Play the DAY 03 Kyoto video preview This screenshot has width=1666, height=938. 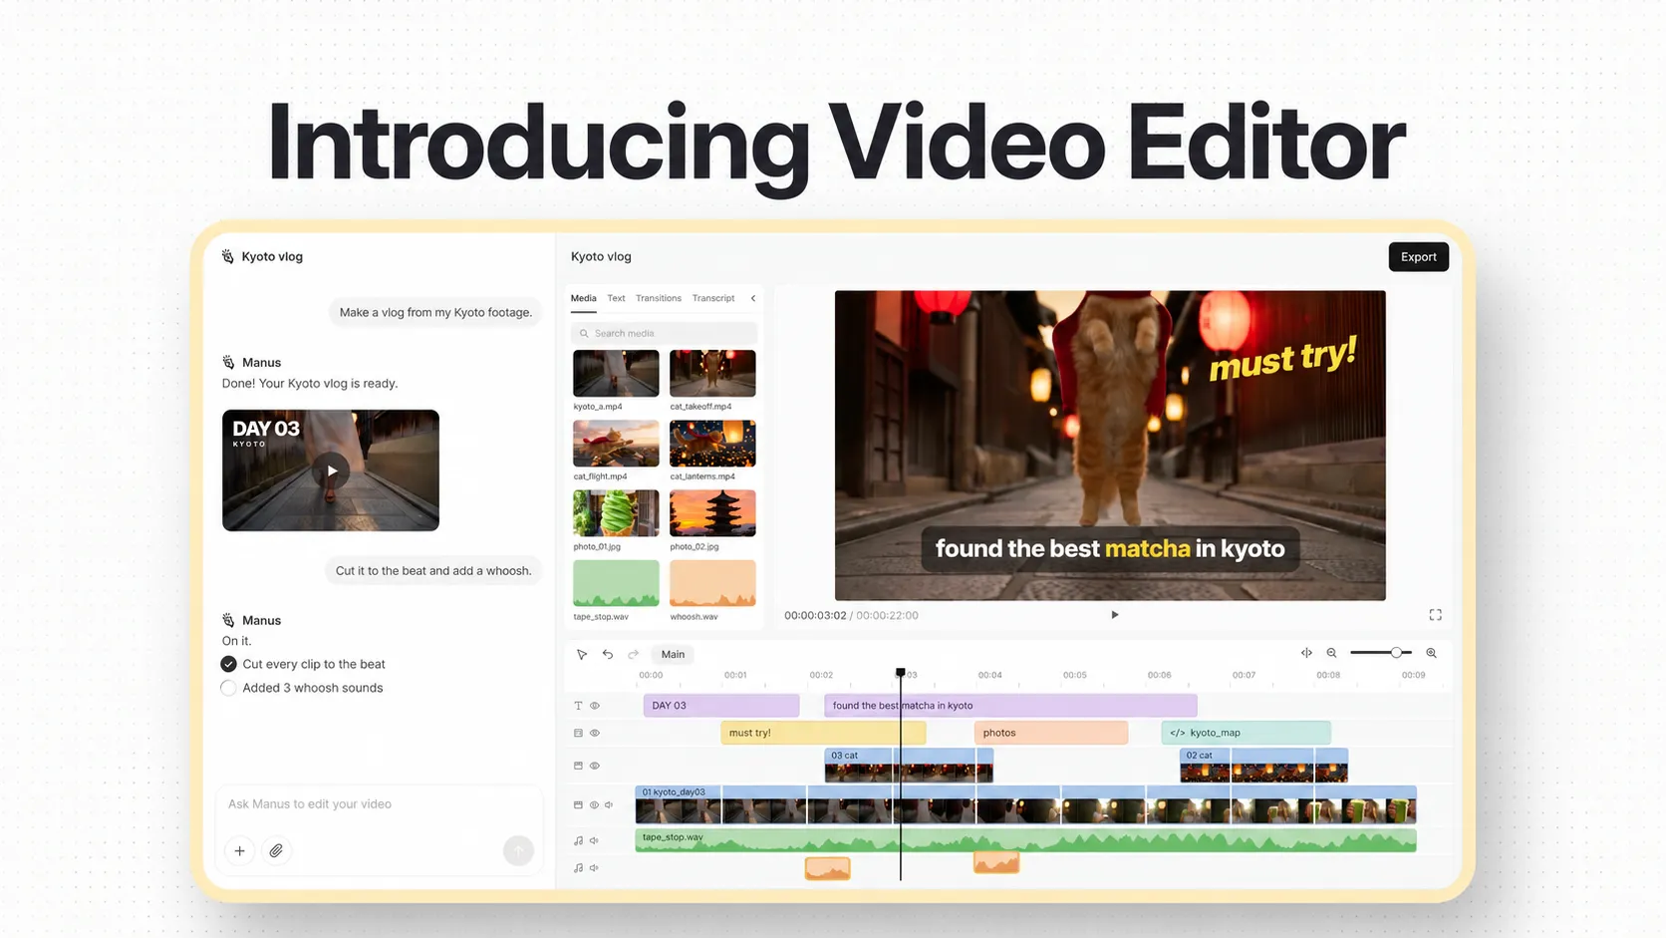pos(331,470)
